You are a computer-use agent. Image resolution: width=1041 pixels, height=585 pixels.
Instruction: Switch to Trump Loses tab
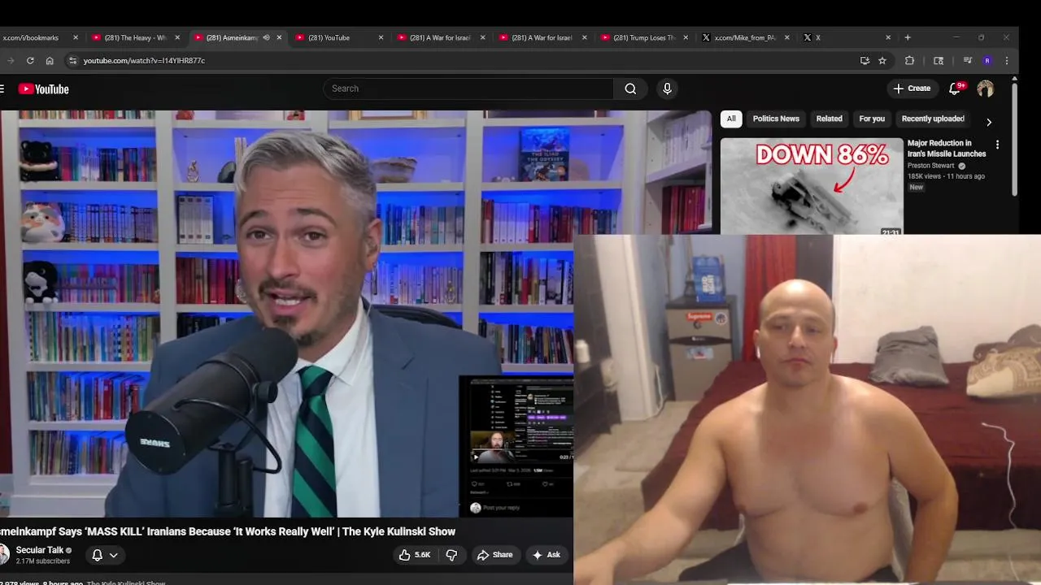[644, 37]
